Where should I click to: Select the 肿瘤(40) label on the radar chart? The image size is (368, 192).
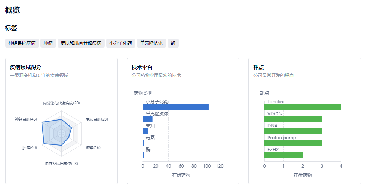pos(30,148)
